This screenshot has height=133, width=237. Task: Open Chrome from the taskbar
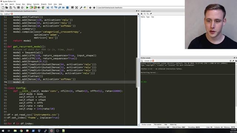tap(21, 131)
